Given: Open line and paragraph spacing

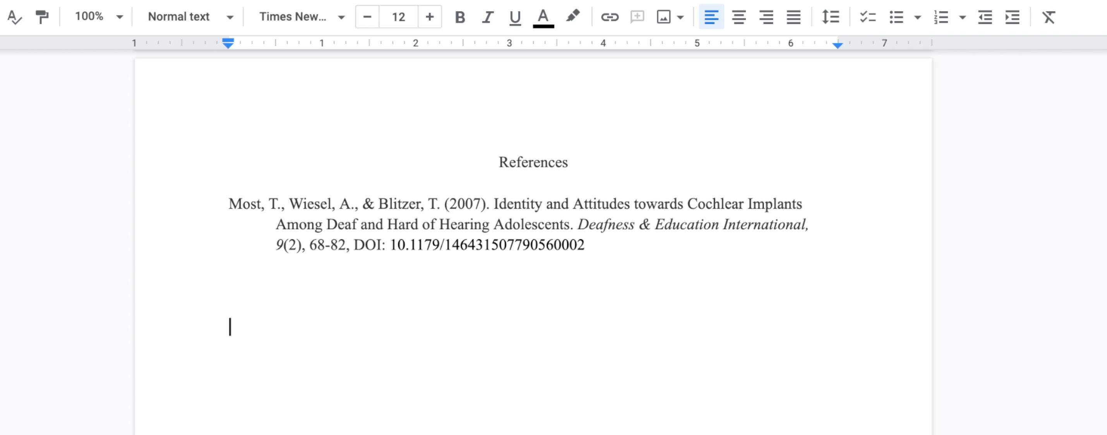Looking at the screenshot, I should (x=830, y=17).
